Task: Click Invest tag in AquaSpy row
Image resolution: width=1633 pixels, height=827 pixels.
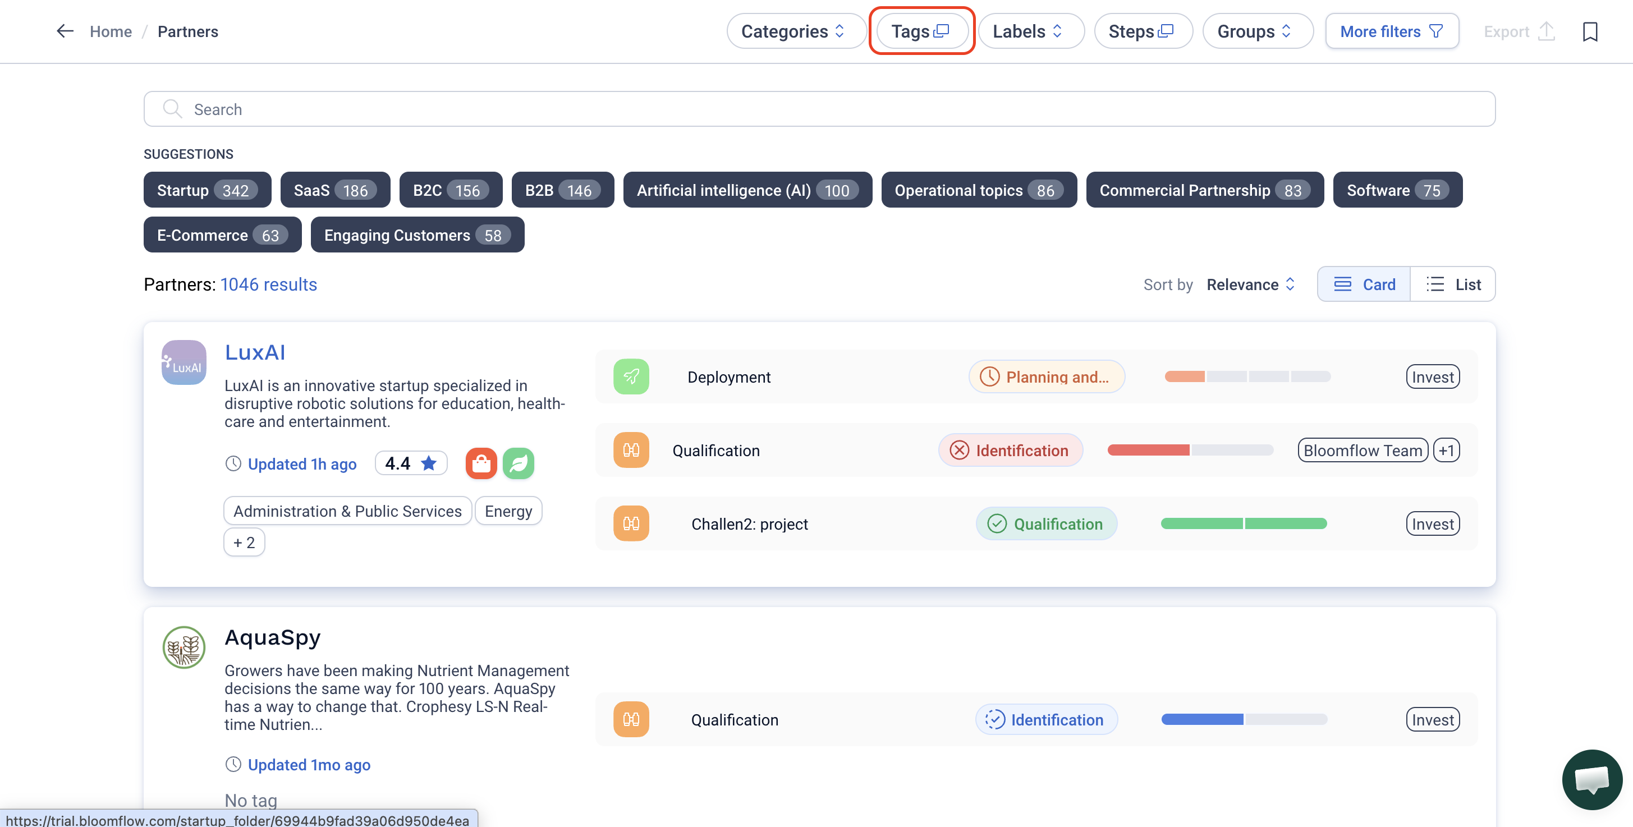Action: 1433,719
